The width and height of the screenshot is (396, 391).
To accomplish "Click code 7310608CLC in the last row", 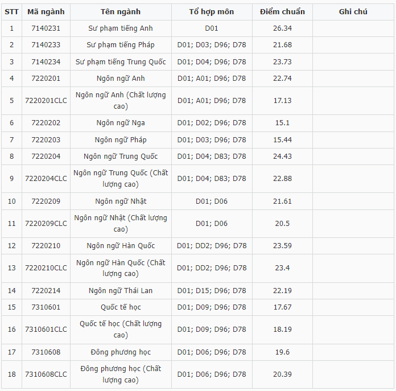I will (46, 374).
